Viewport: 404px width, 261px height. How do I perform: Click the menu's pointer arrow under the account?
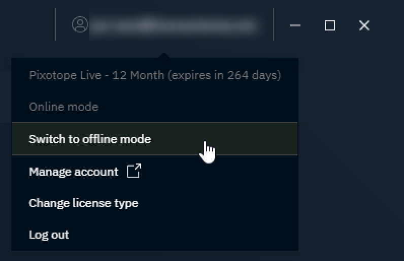click(x=163, y=55)
